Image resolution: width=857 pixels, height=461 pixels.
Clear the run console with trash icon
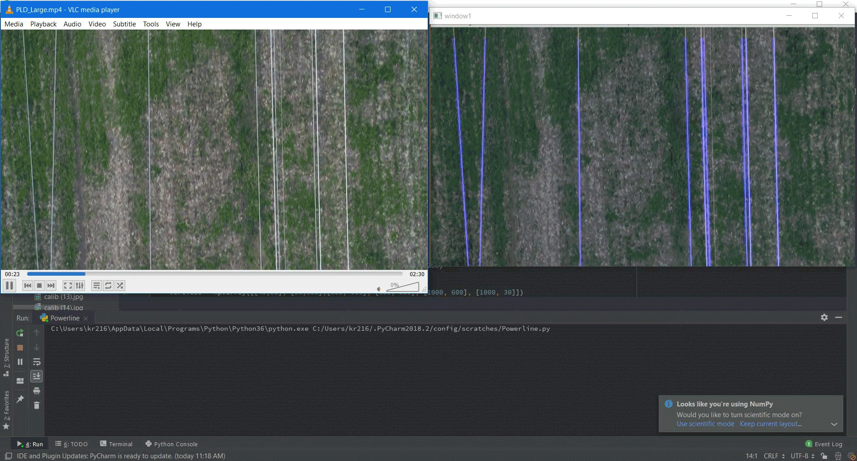[x=37, y=405]
